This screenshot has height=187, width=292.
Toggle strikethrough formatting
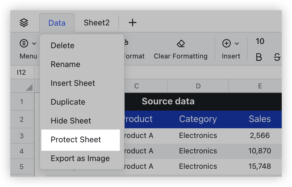[x=277, y=57]
